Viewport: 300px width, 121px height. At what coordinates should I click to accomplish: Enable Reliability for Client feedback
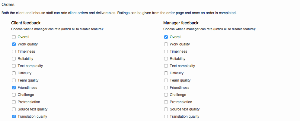14,59
